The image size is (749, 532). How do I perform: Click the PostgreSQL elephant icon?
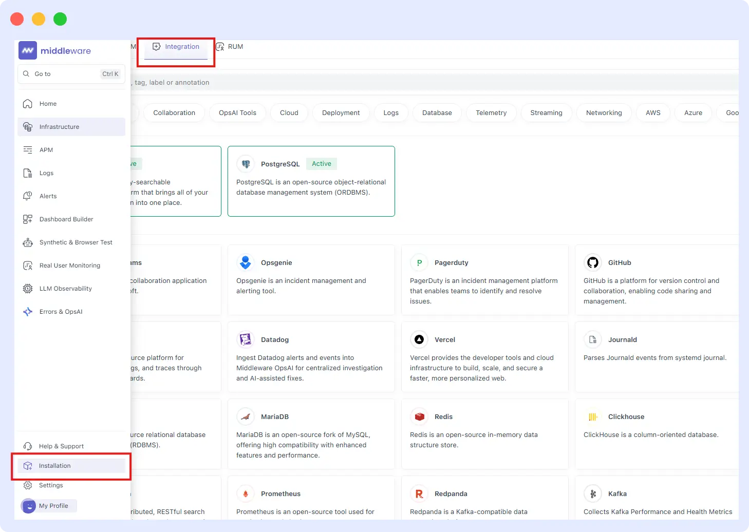(x=246, y=164)
